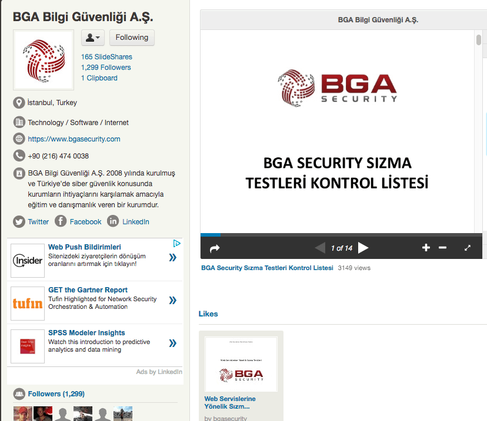Click the arrow beside Web Push Bildirimleri ad

[173, 257]
